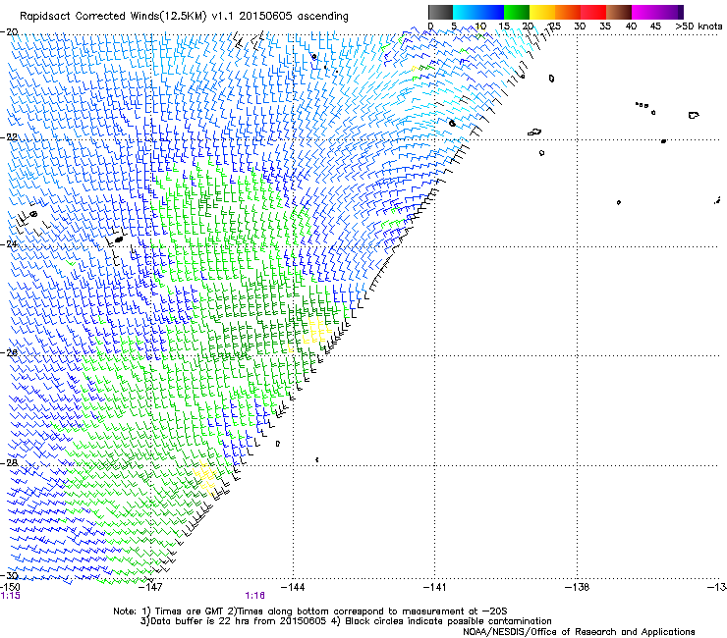Screen dimensions: 727x638
Task: Click the 'Data buffer is 22 hrs' note
Action: [346, 621]
